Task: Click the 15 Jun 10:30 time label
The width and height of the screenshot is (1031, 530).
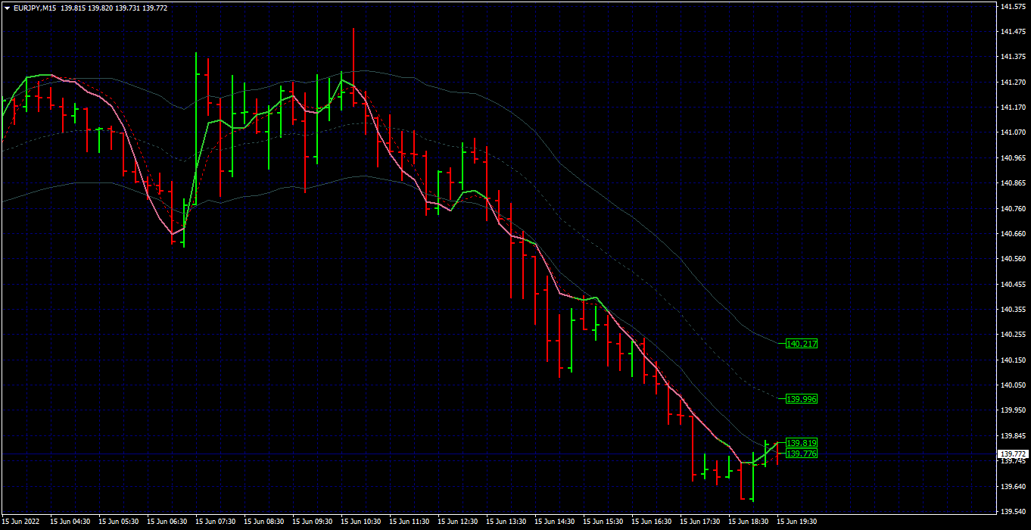Action: click(360, 522)
